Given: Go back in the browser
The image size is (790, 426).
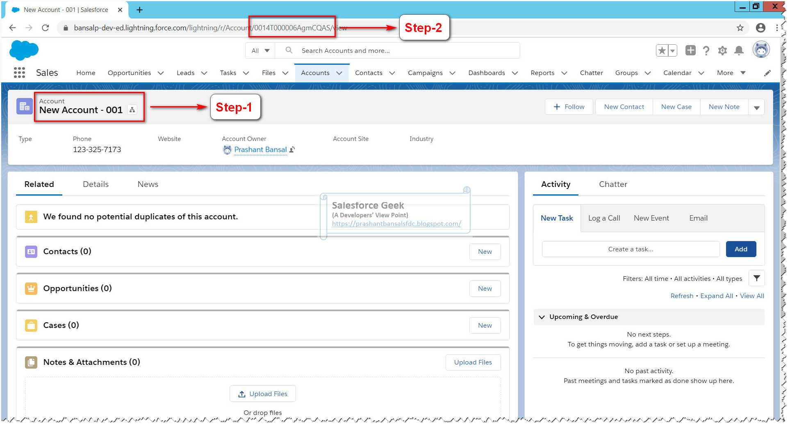Looking at the screenshot, I should pos(13,27).
